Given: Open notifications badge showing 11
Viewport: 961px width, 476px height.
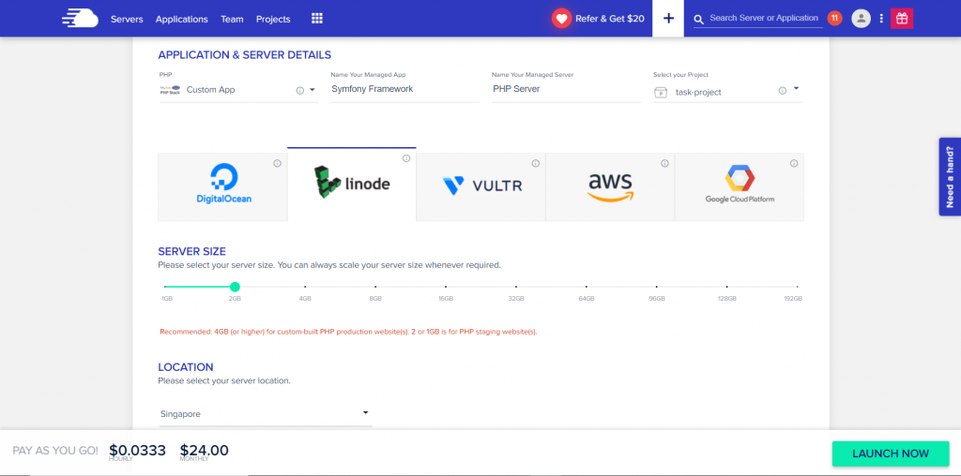Looking at the screenshot, I should [x=834, y=19].
